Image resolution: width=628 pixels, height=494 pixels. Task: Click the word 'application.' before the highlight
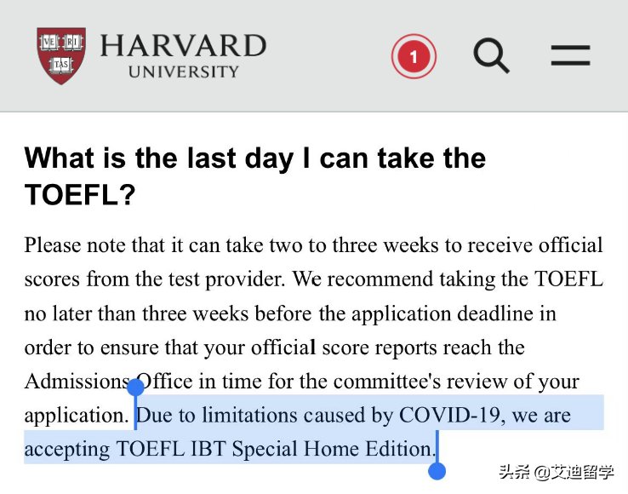(77, 416)
